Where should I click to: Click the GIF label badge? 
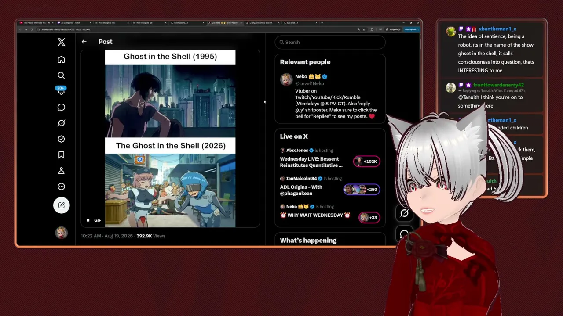tap(98, 220)
